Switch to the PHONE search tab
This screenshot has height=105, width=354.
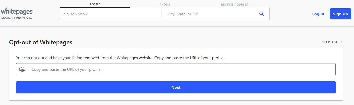tap(165, 5)
